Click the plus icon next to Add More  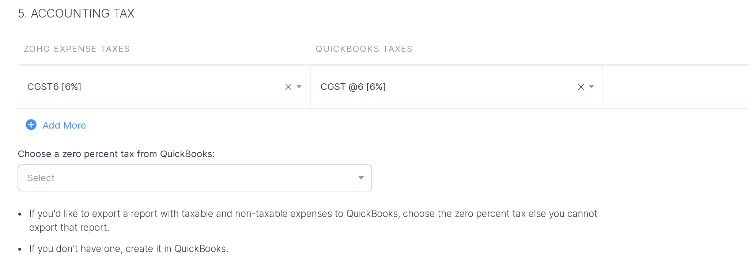click(x=31, y=125)
